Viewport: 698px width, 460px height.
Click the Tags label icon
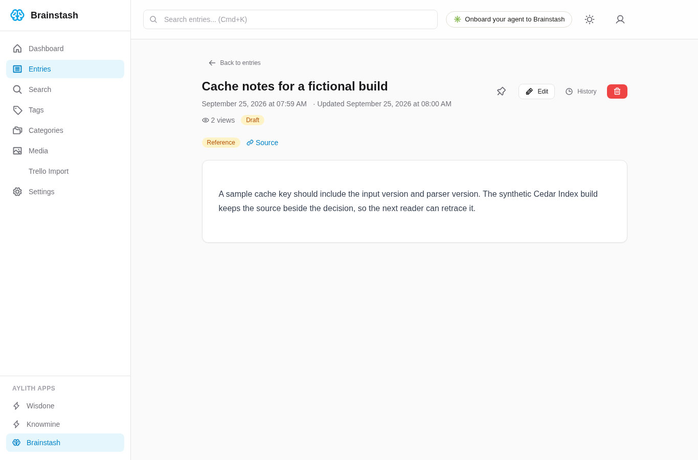click(17, 110)
